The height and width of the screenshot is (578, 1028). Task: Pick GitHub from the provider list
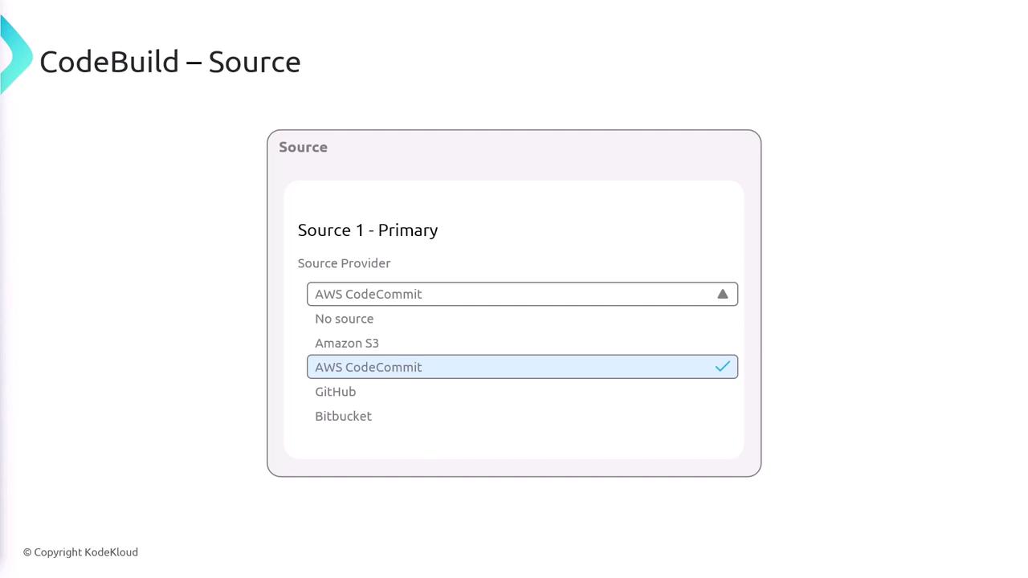[335, 392]
